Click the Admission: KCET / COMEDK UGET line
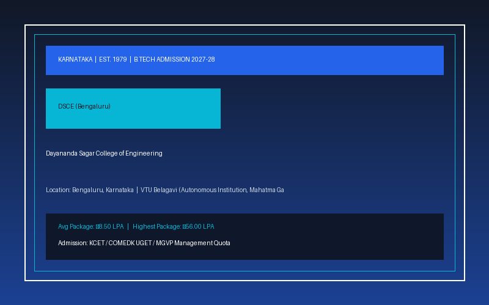 144,243
